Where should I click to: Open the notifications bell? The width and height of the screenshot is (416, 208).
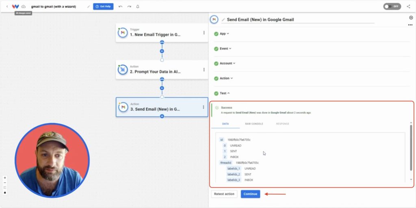coord(138,6)
